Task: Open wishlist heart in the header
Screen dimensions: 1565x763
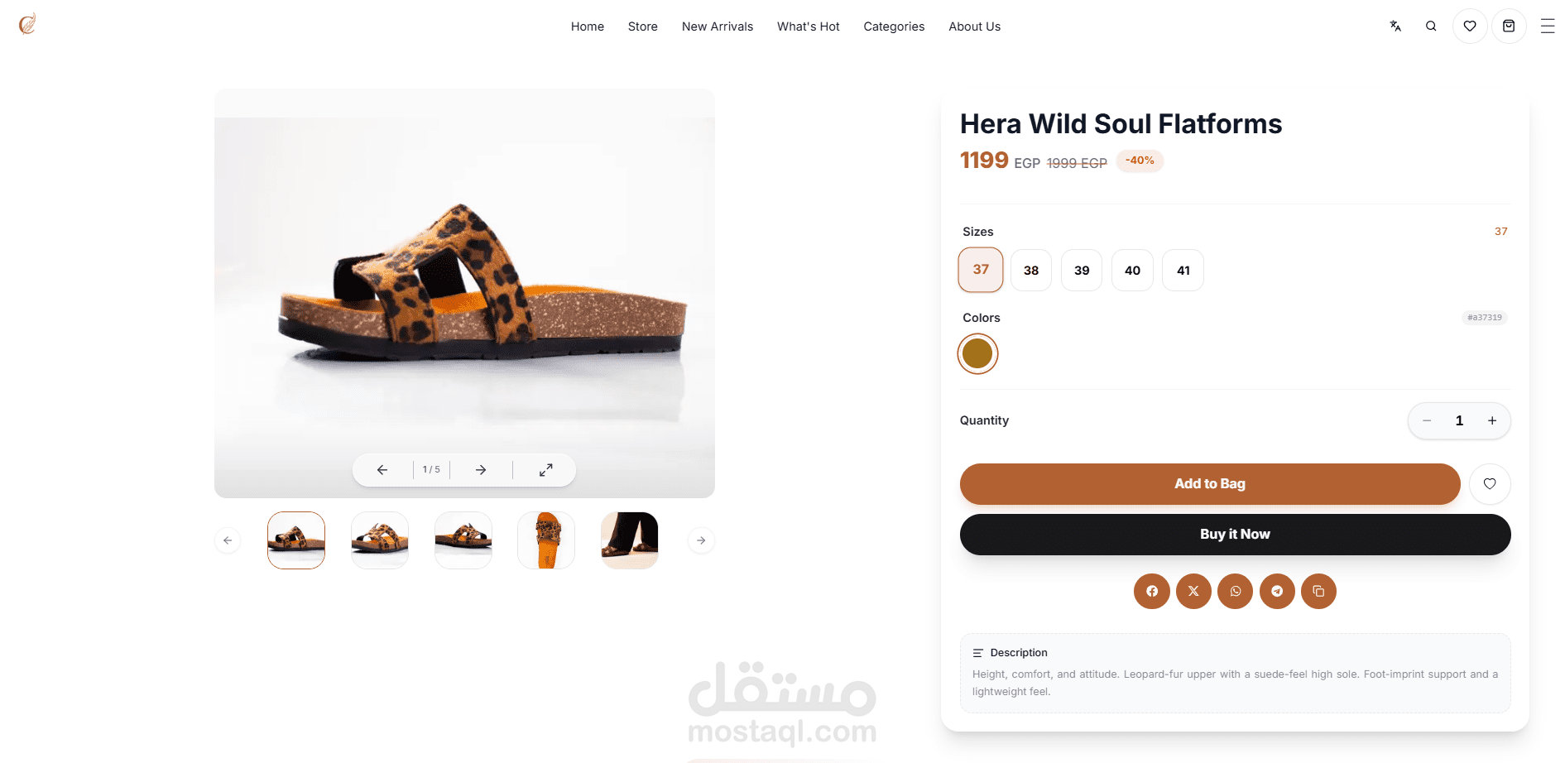Action: [1470, 26]
